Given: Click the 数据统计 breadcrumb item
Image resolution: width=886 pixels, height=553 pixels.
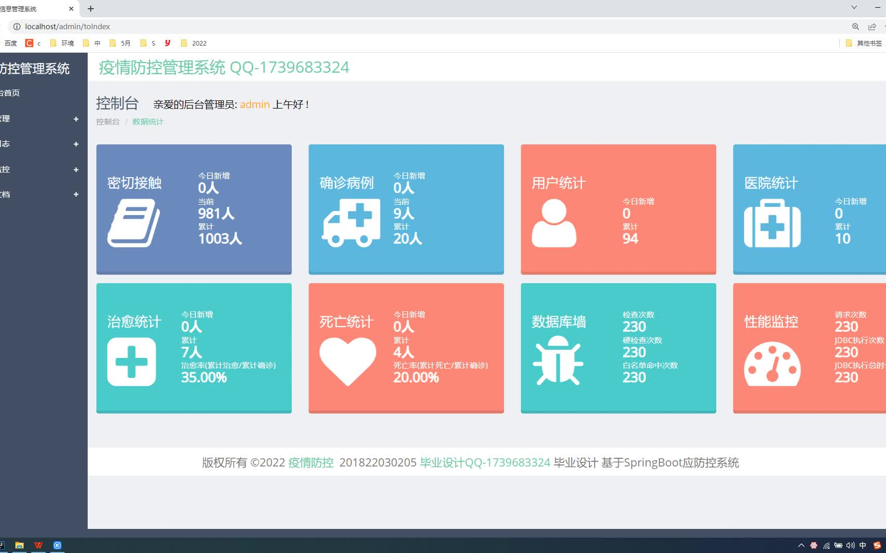Looking at the screenshot, I should [148, 121].
